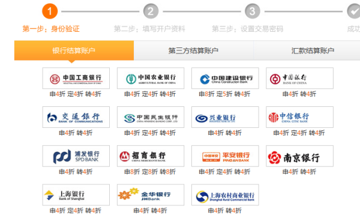Viewport: 360px width, 224px height.
Task: Click the 第一步：身份验证 label
Action: tap(51, 29)
